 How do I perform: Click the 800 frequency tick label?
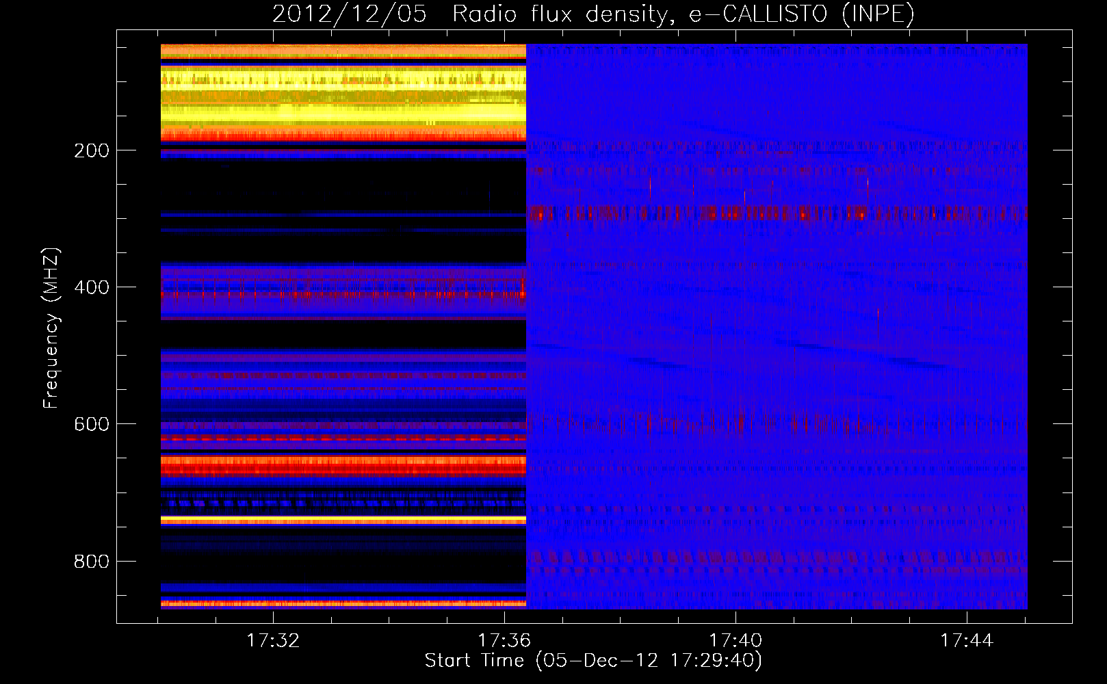coord(92,562)
